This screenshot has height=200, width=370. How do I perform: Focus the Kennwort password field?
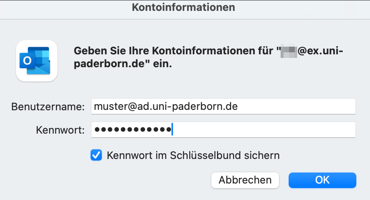223,130
